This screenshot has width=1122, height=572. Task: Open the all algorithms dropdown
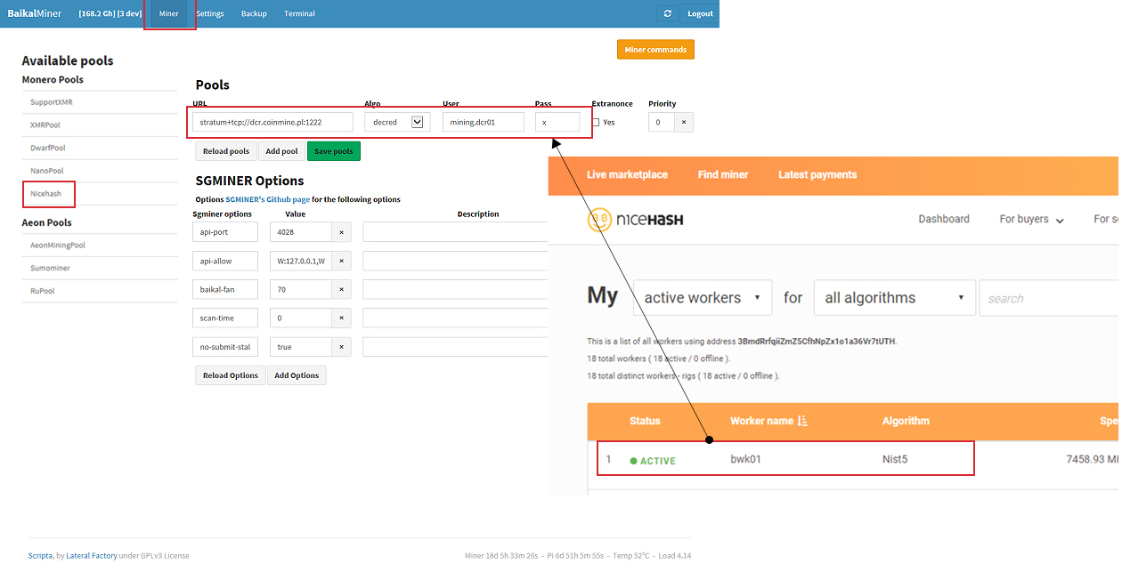(x=895, y=298)
